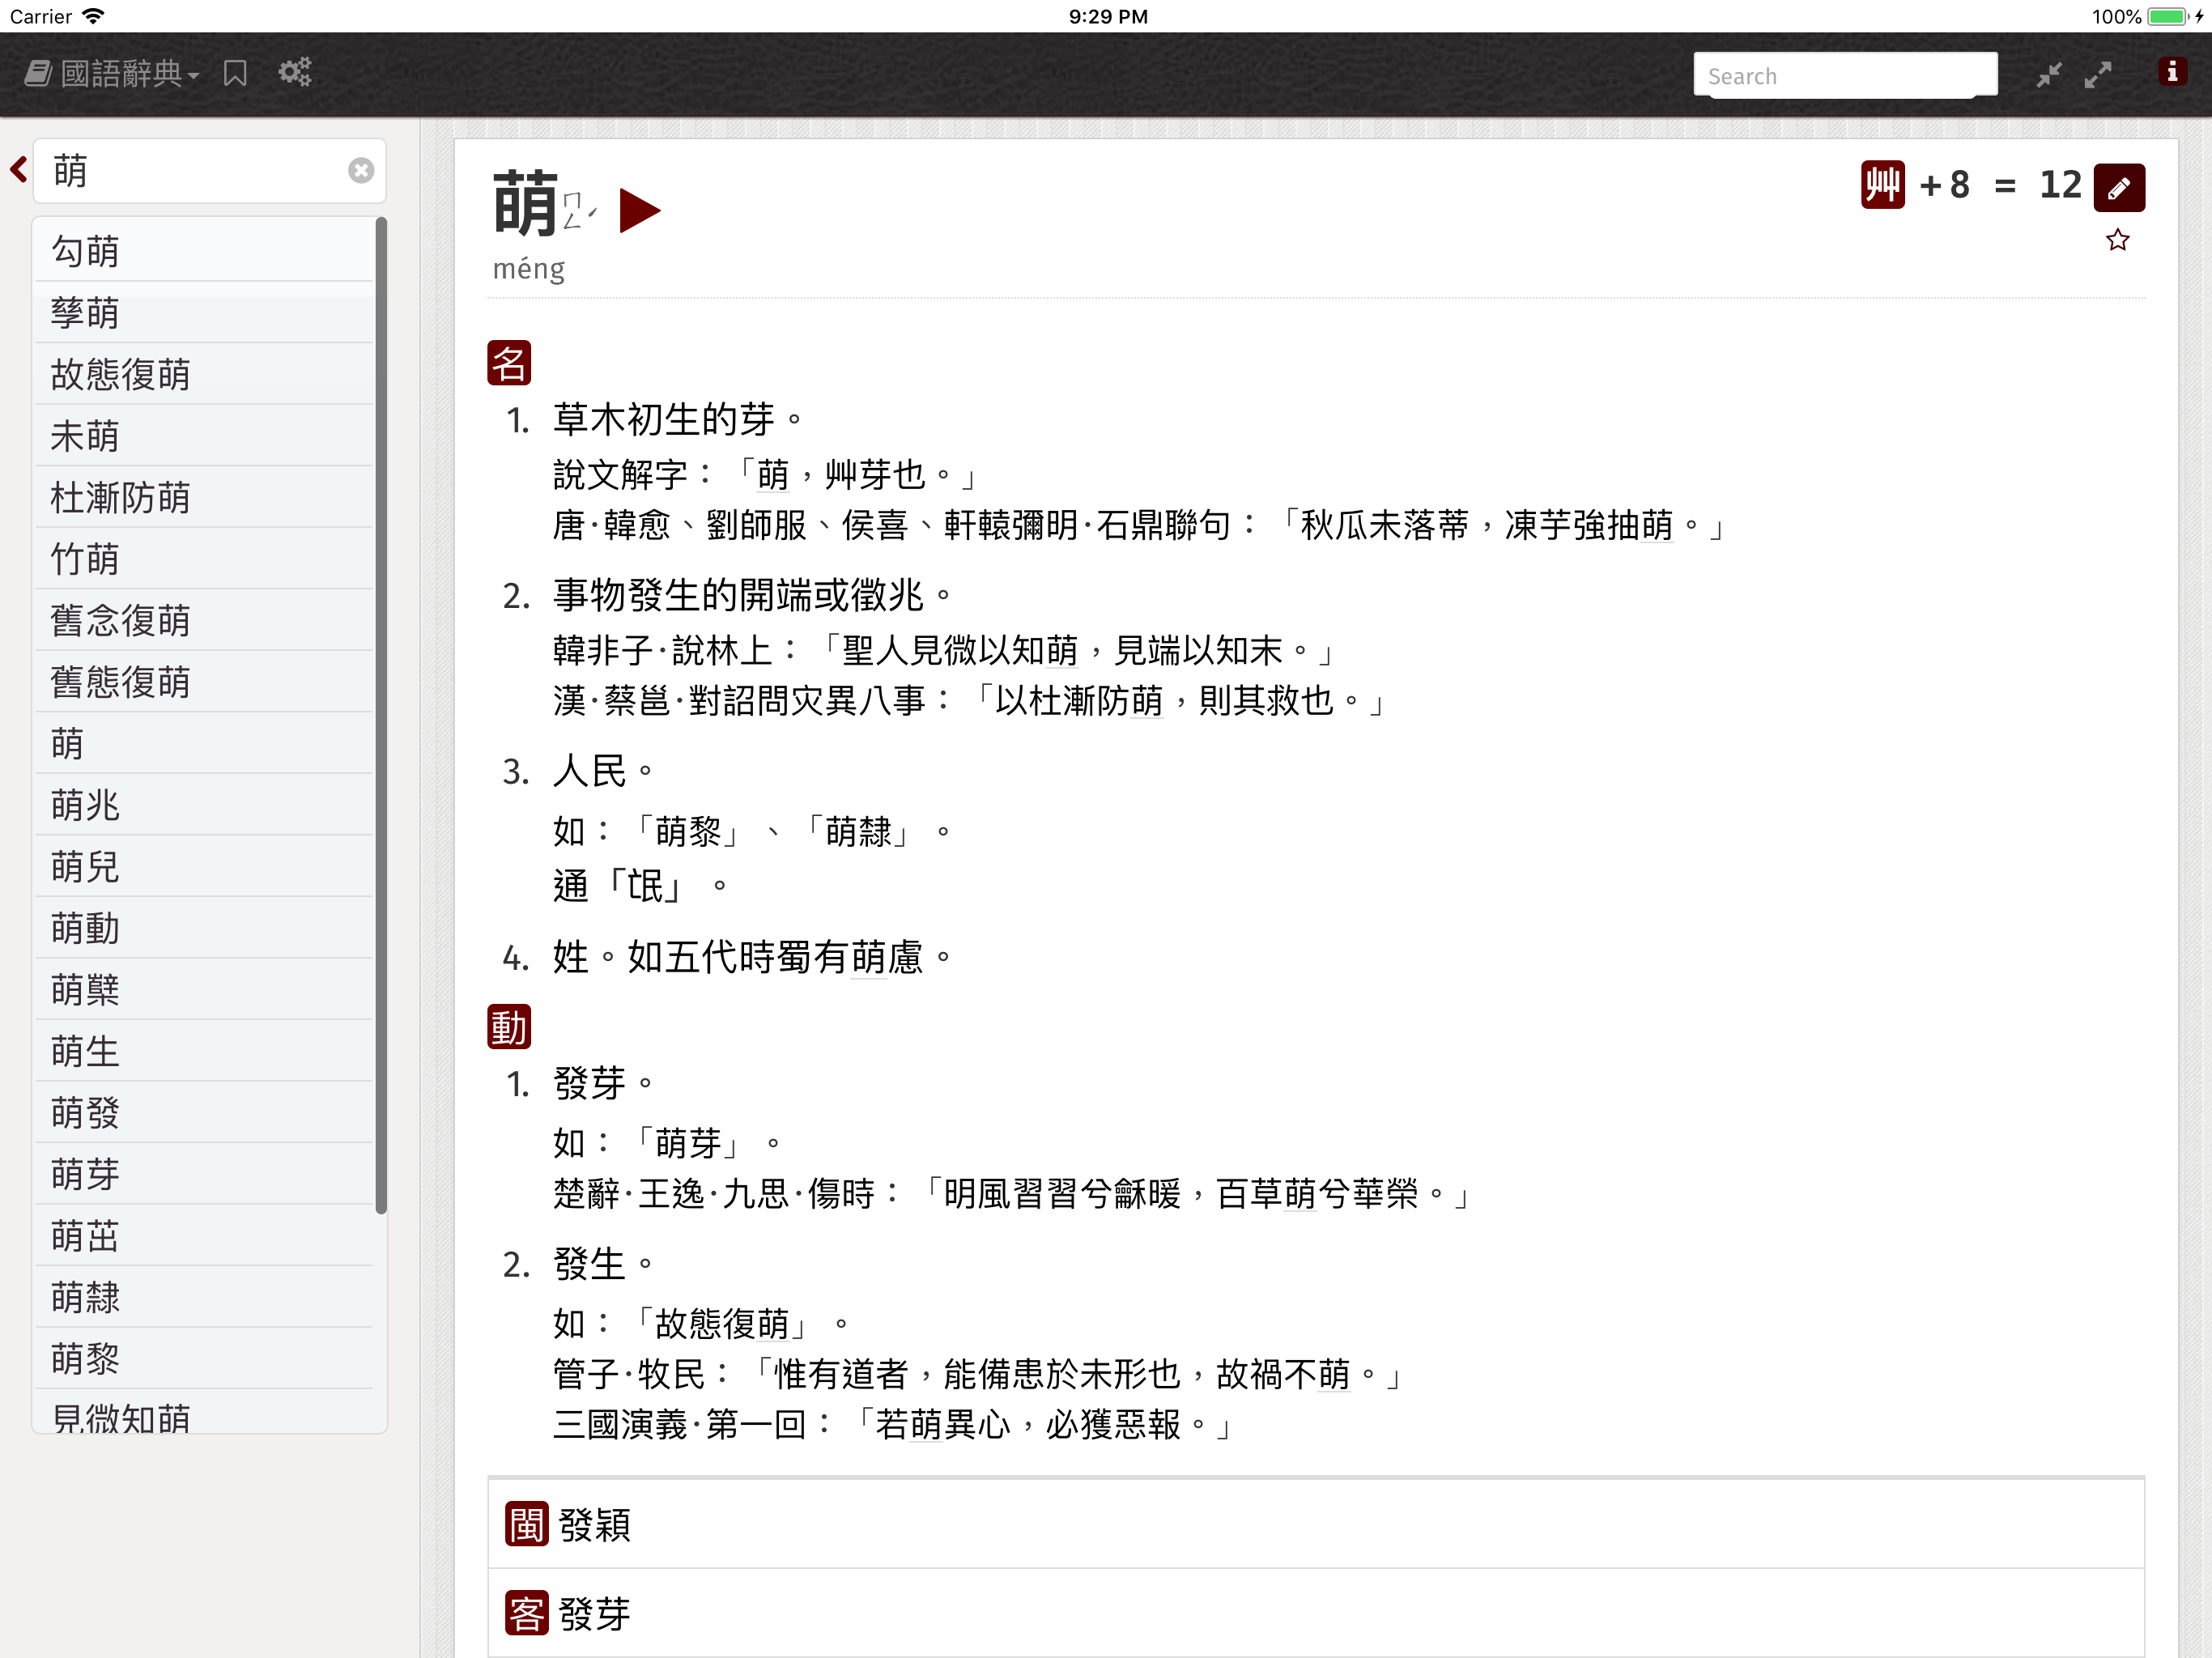
Task: Open the 客 translation entry 發芽
Action: tap(594, 1613)
